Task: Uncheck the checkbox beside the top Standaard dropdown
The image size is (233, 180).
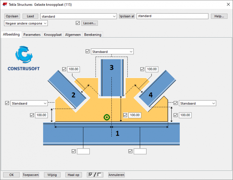Action: coord(88,51)
